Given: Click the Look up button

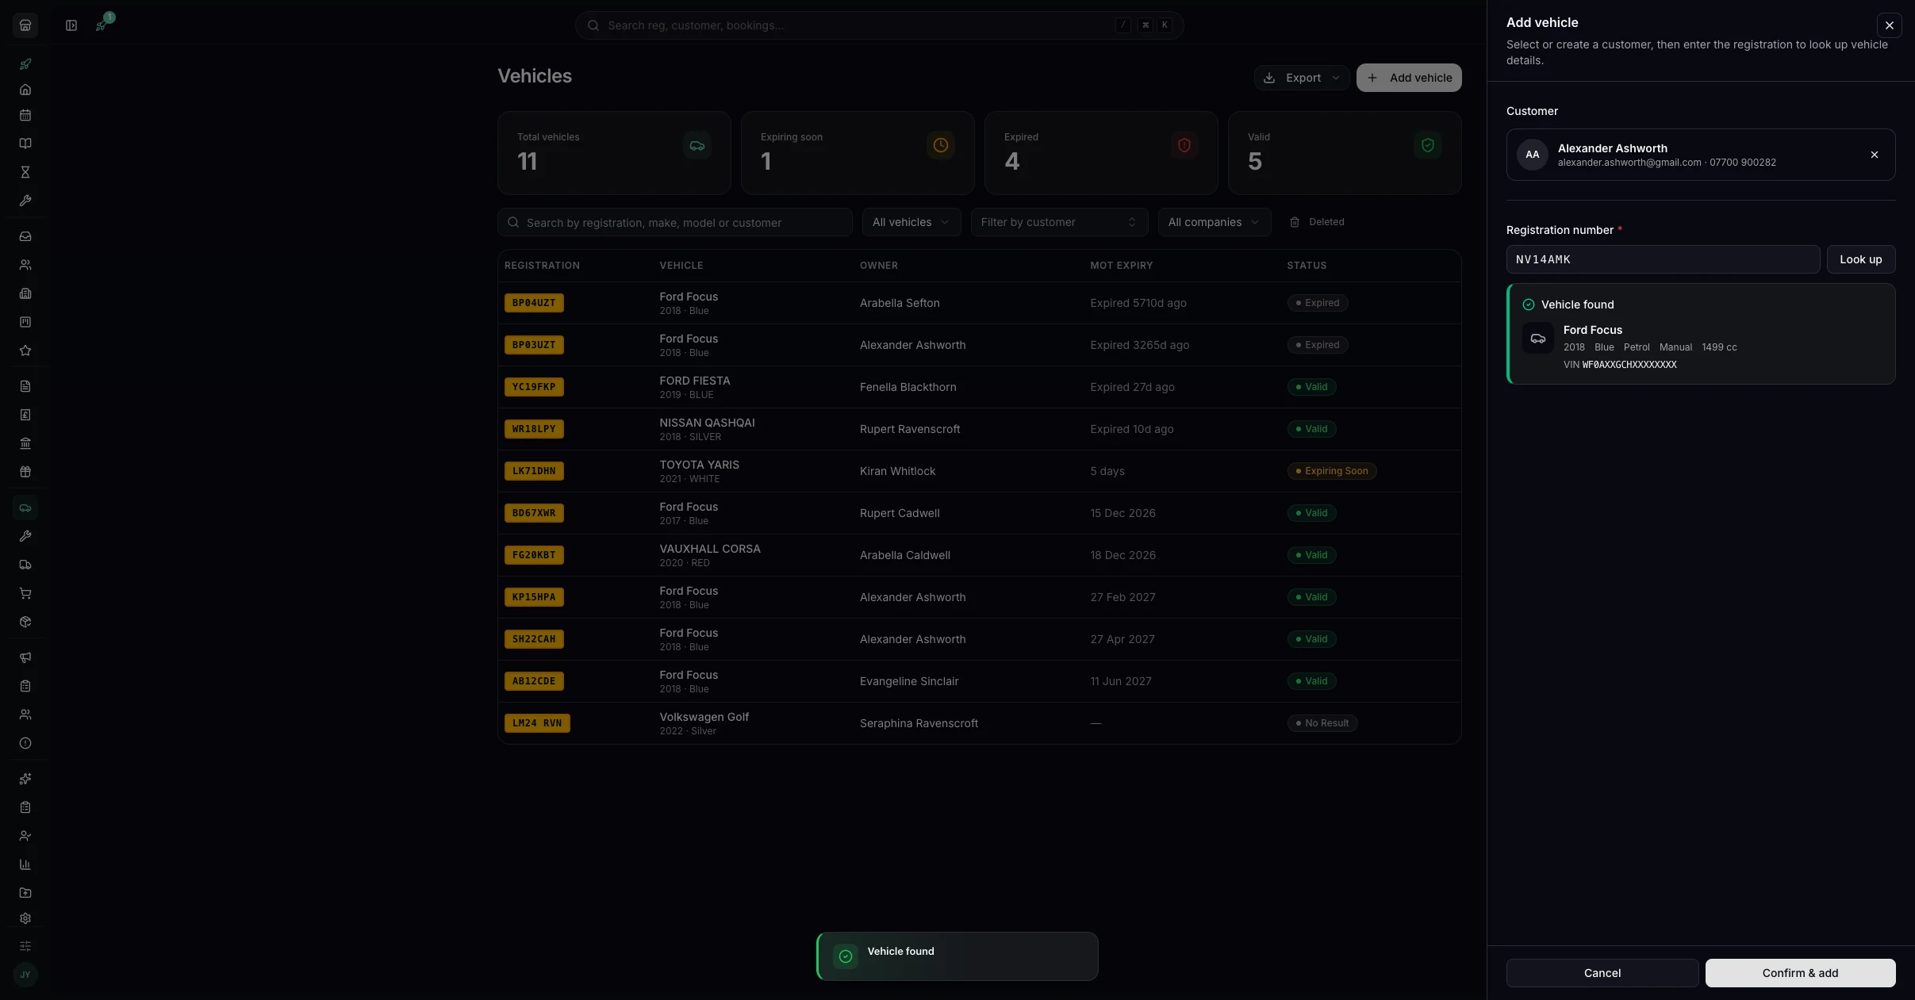Looking at the screenshot, I should (x=1861, y=259).
